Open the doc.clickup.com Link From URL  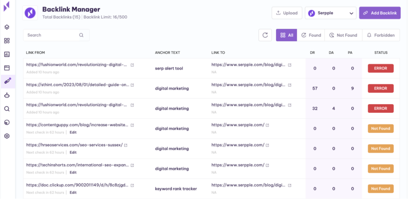77,185
